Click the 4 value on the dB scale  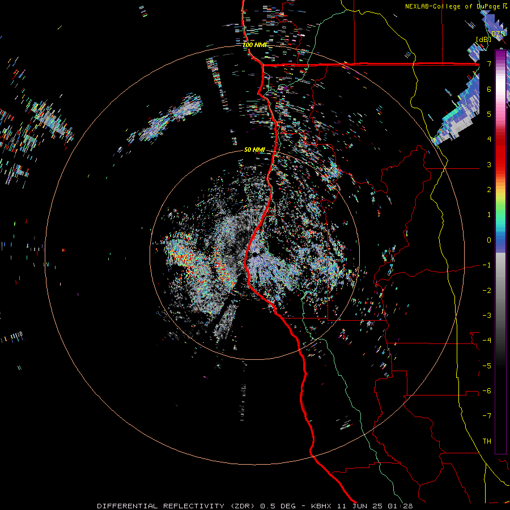[489, 139]
